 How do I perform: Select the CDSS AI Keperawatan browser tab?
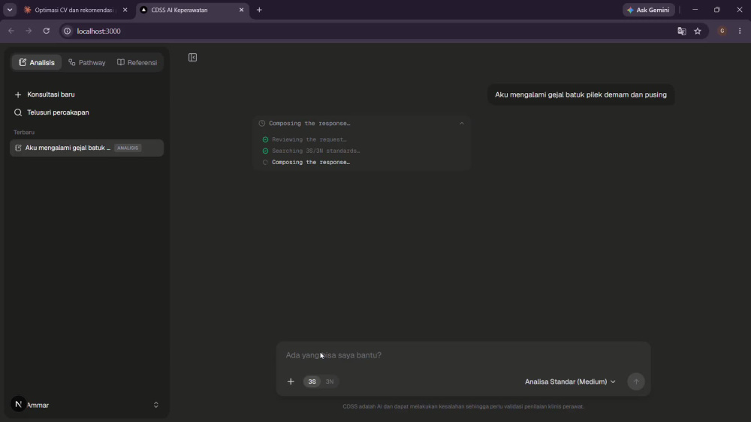point(192,10)
